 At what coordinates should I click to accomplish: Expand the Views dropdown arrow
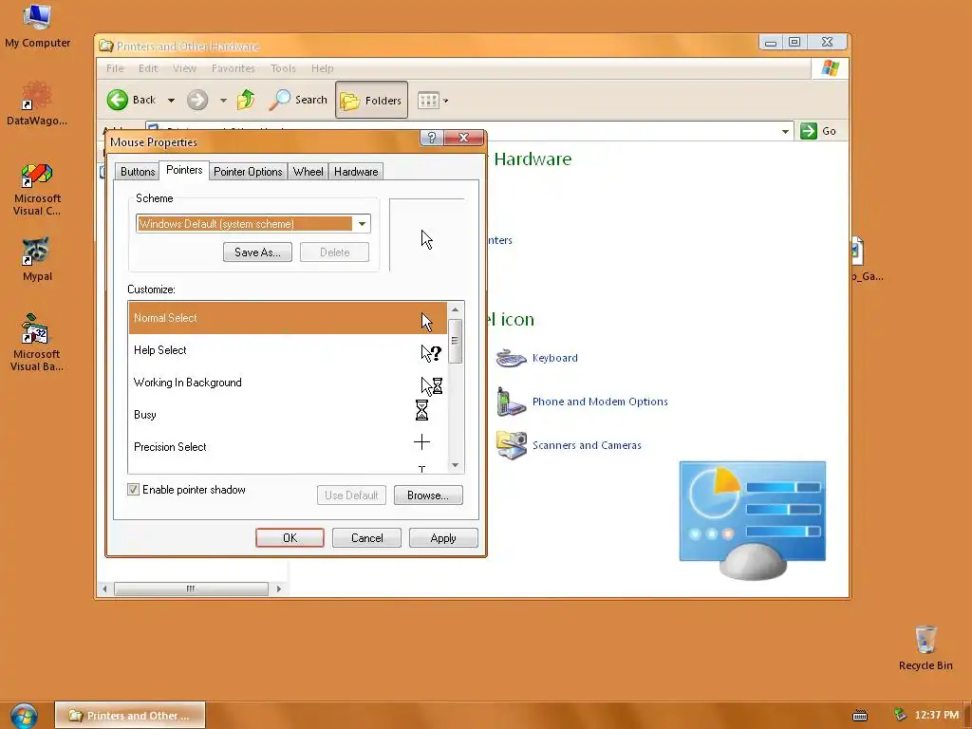tap(445, 101)
